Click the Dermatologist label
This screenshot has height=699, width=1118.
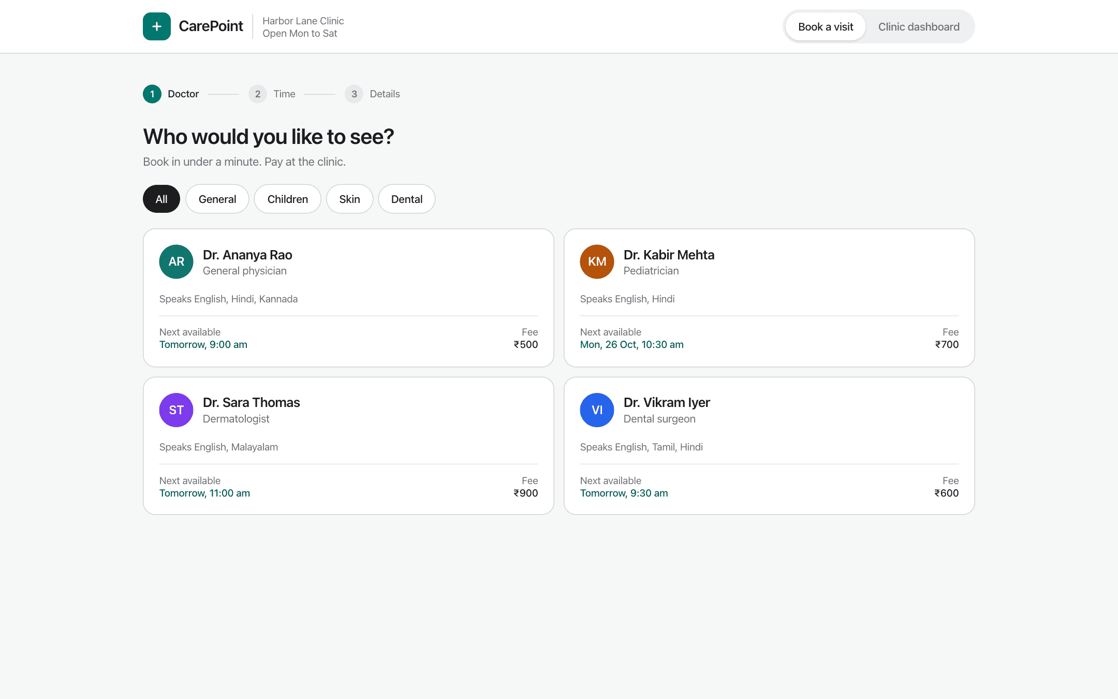point(236,419)
